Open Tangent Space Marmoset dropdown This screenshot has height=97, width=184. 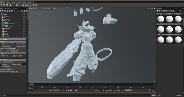coord(12,48)
